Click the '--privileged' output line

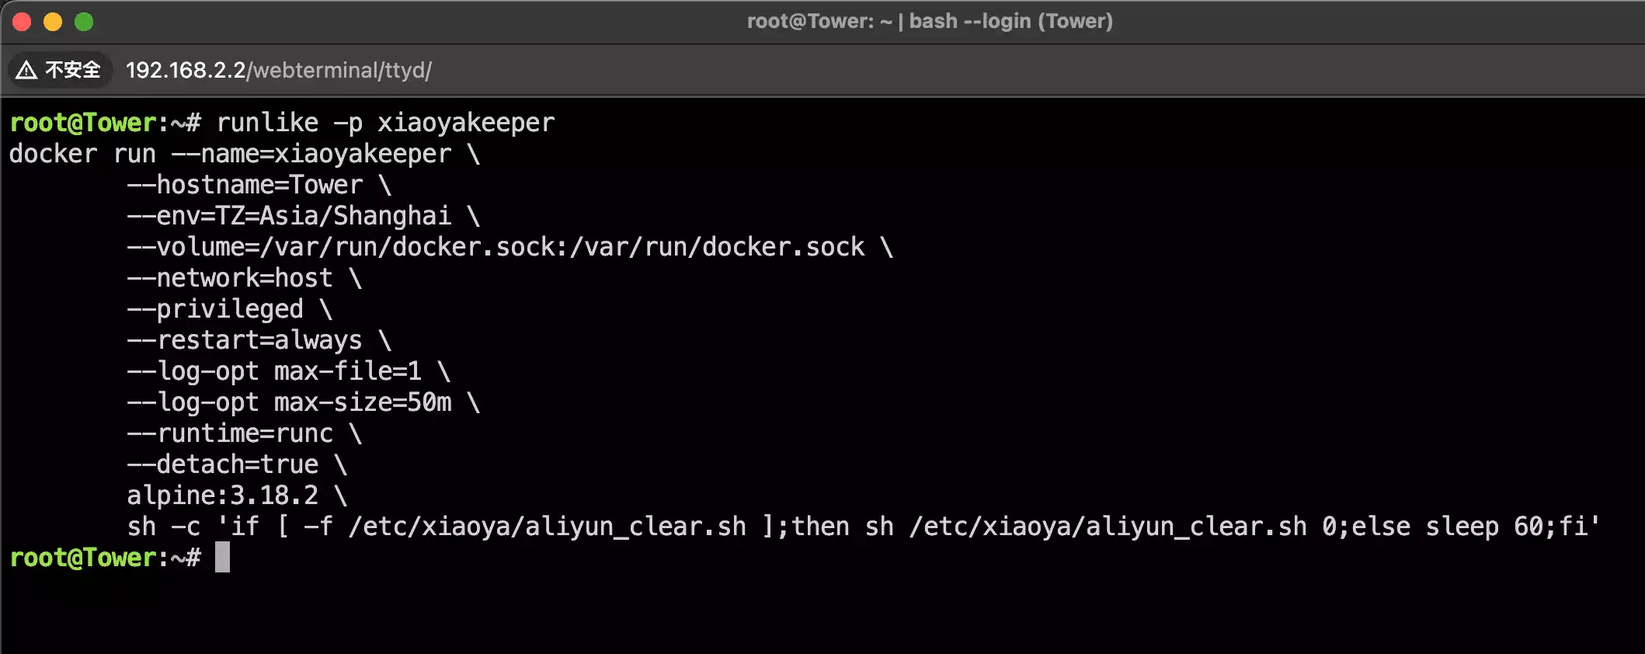tap(215, 309)
